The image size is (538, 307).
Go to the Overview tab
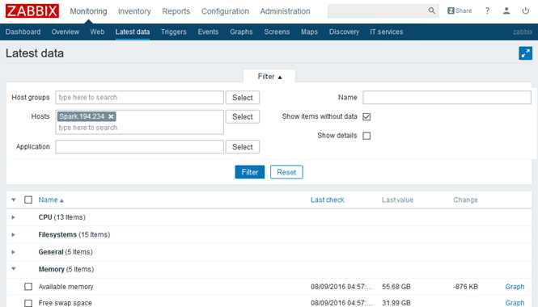click(66, 32)
